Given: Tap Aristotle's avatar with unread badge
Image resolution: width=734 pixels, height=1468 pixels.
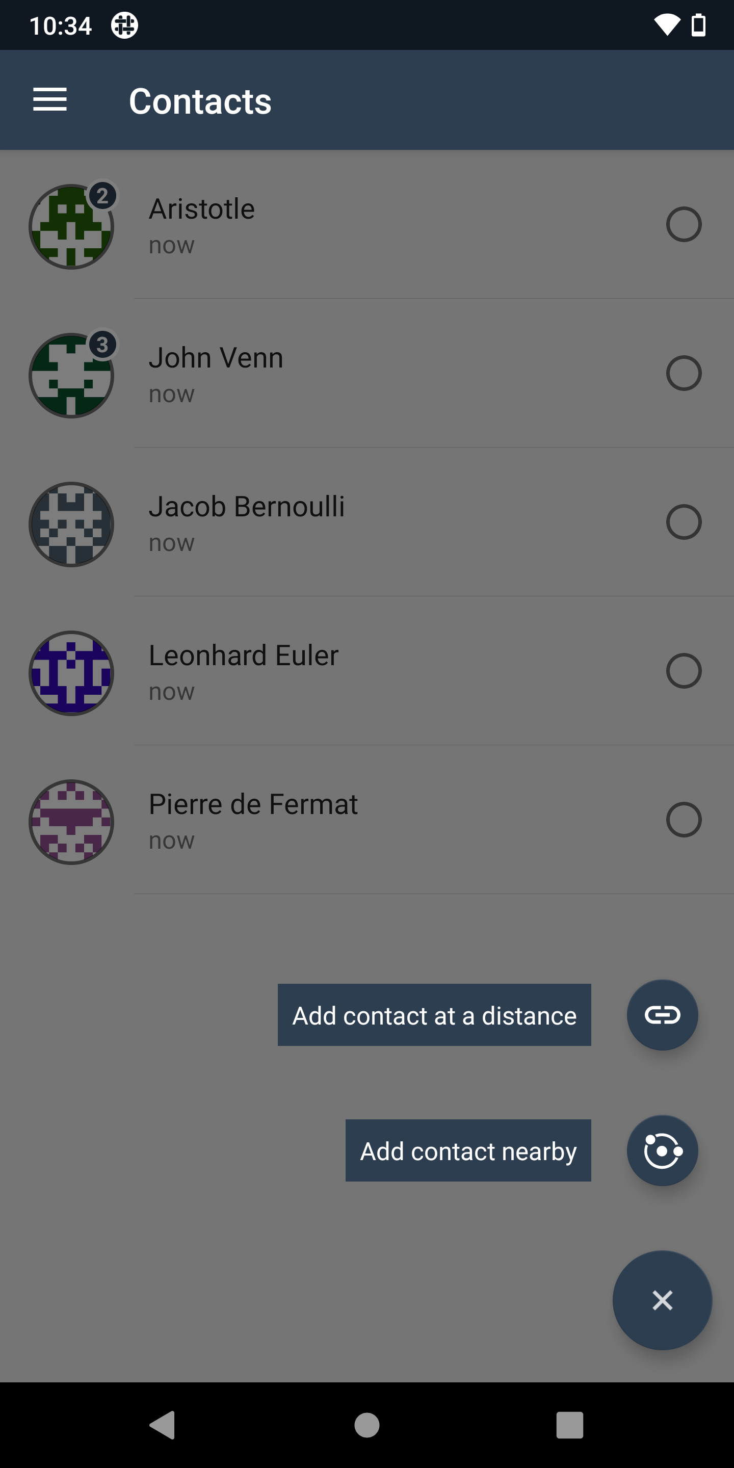Looking at the screenshot, I should pos(71,226).
